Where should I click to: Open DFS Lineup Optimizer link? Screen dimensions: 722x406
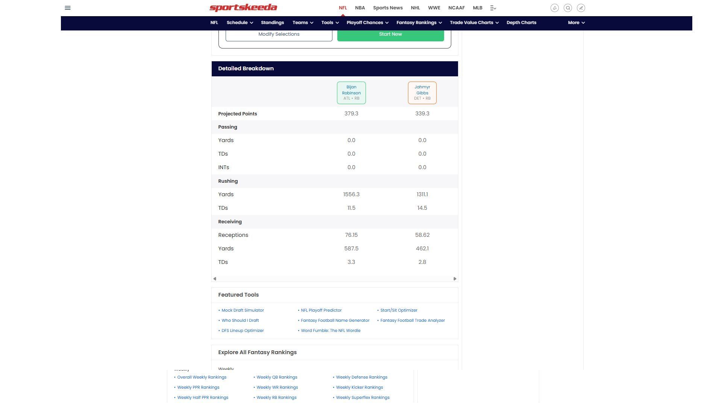click(243, 331)
